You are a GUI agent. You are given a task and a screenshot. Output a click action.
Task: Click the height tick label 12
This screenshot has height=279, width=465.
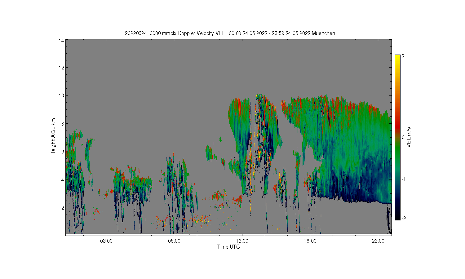tap(61, 68)
